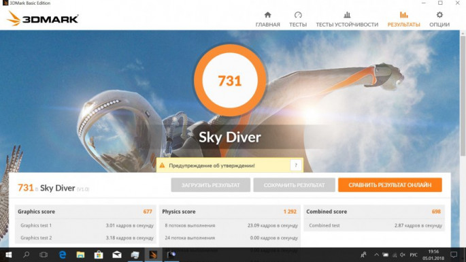
Task: Open File Explorer from taskbar
Action: (80, 255)
